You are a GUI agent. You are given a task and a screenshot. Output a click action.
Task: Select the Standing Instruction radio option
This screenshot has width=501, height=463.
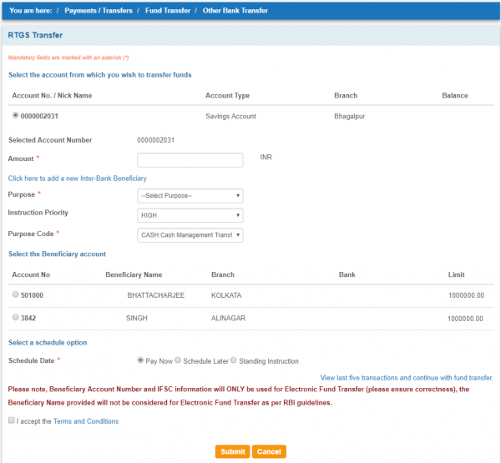click(234, 360)
